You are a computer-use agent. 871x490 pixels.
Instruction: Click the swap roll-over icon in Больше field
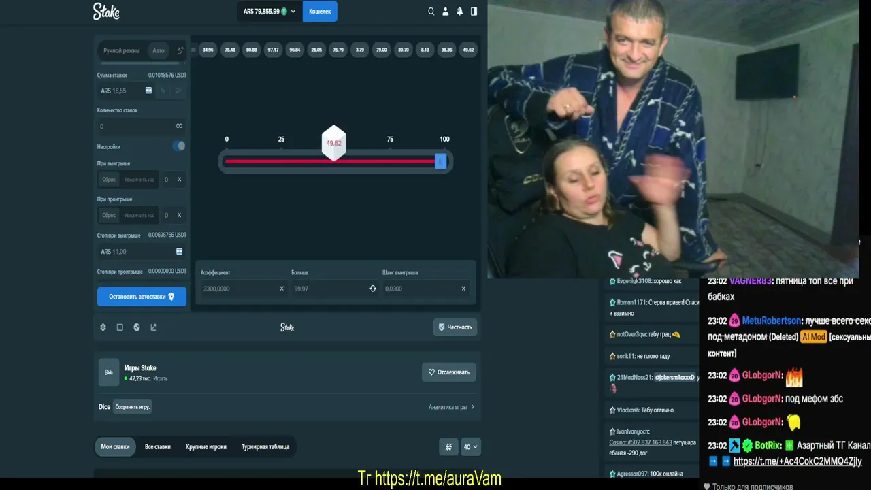372,289
